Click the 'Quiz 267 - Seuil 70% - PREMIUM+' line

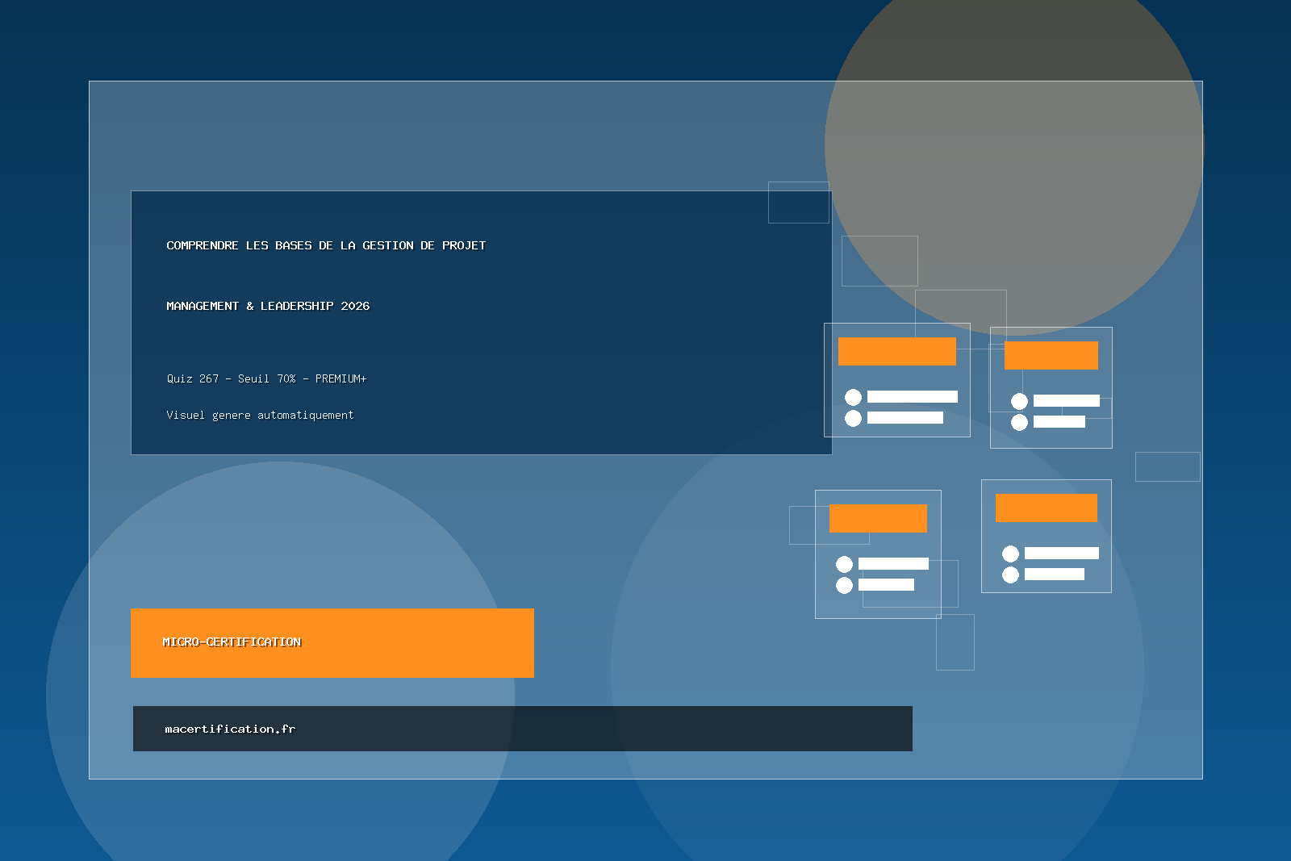click(x=266, y=378)
